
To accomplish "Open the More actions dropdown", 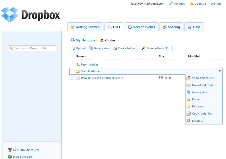I will pyautogui.click(x=155, y=48).
